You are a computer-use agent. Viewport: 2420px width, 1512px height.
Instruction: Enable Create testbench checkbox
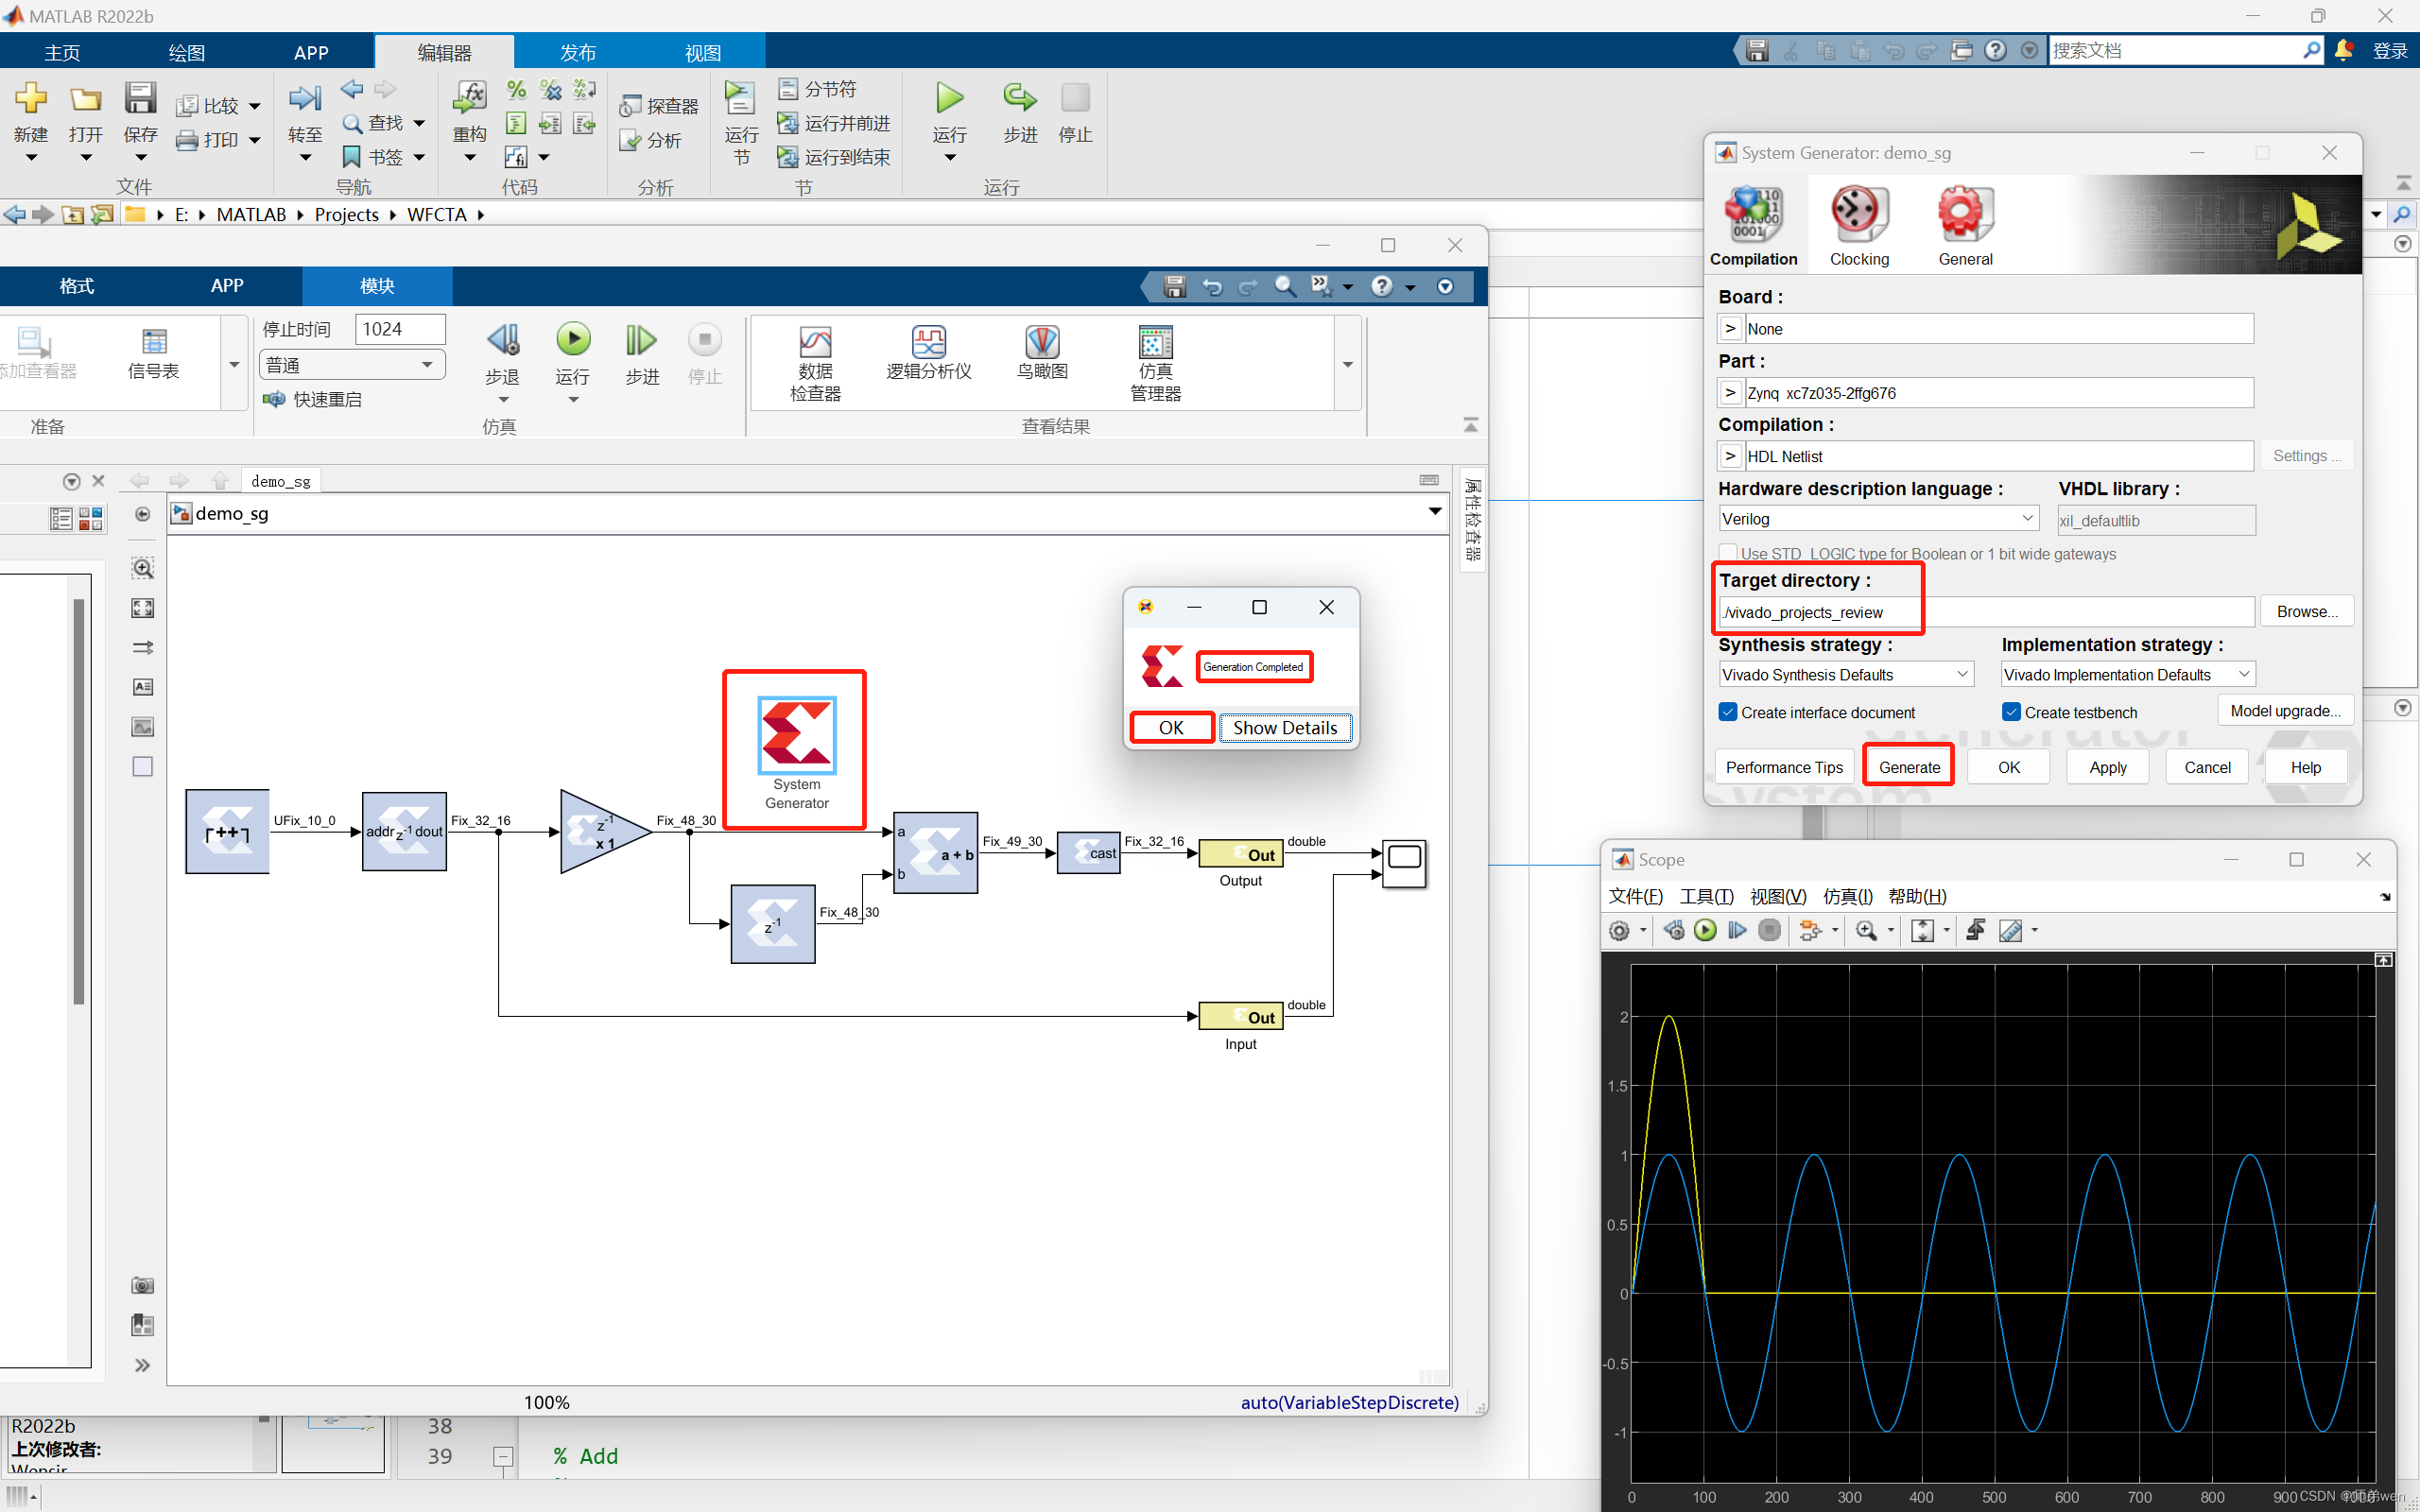[x=2013, y=711]
